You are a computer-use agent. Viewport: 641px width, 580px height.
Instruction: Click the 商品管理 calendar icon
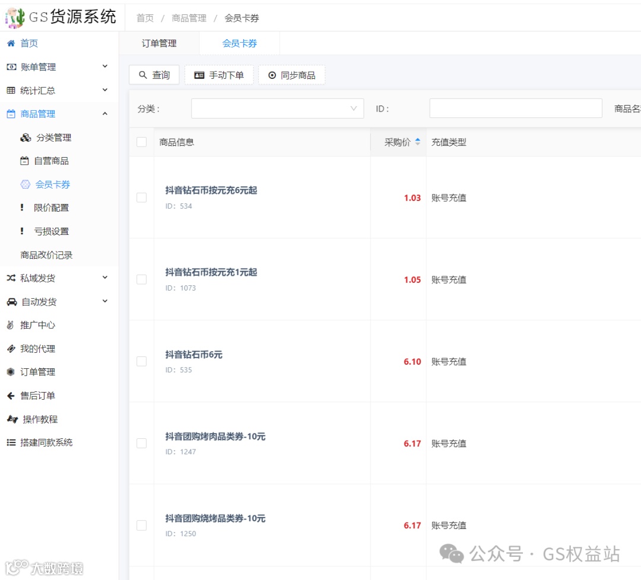tap(11, 114)
